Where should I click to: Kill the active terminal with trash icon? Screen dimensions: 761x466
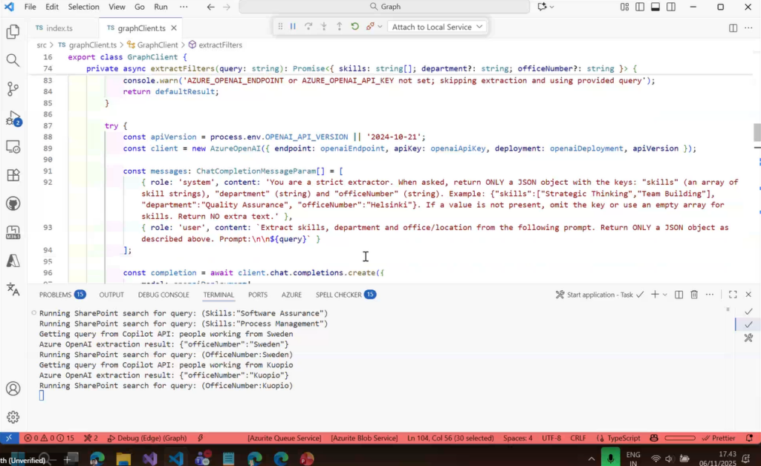click(694, 295)
